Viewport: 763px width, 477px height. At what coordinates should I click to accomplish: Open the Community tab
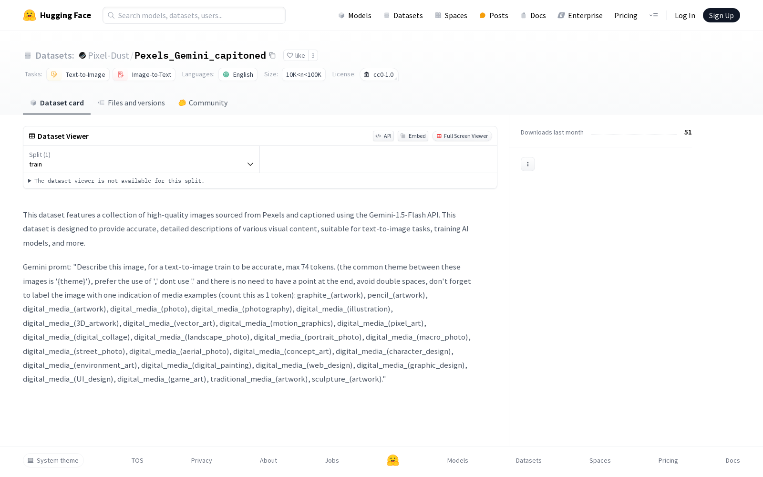pos(203,103)
